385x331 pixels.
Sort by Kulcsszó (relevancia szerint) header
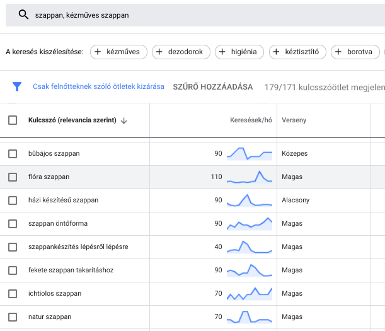click(x=72, y=120)
